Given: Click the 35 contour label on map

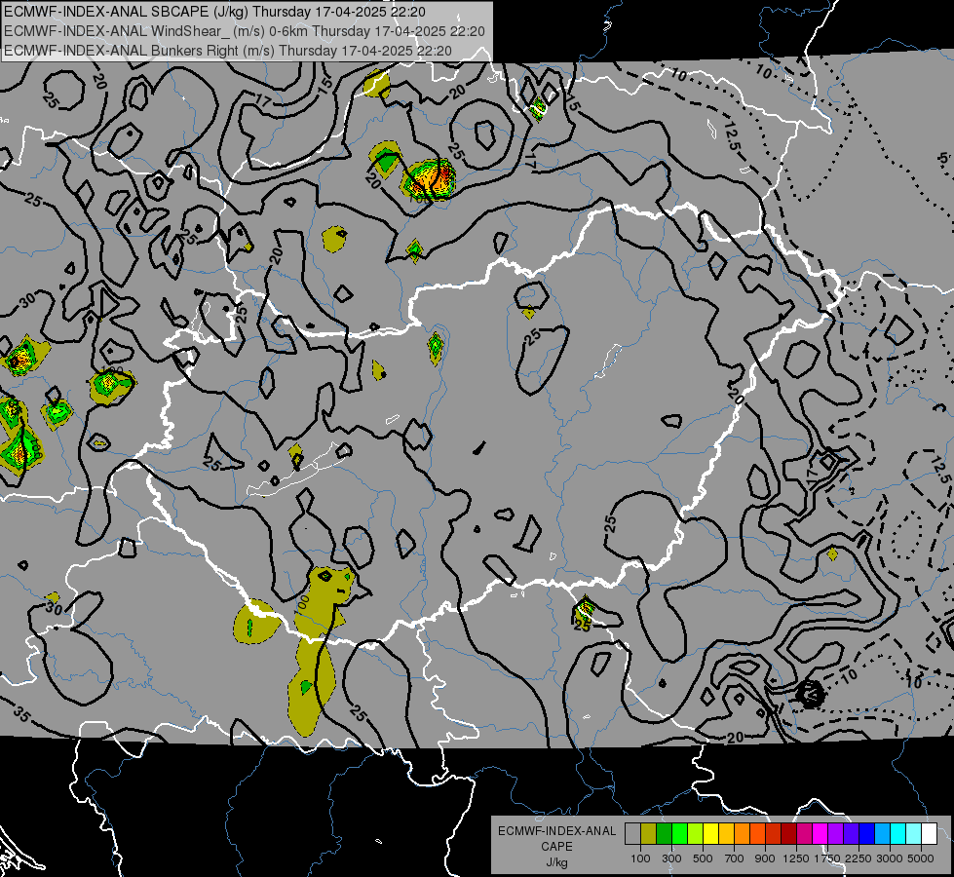Looking at the screenshot, I should pyautogui.click(x=20, y=714).
